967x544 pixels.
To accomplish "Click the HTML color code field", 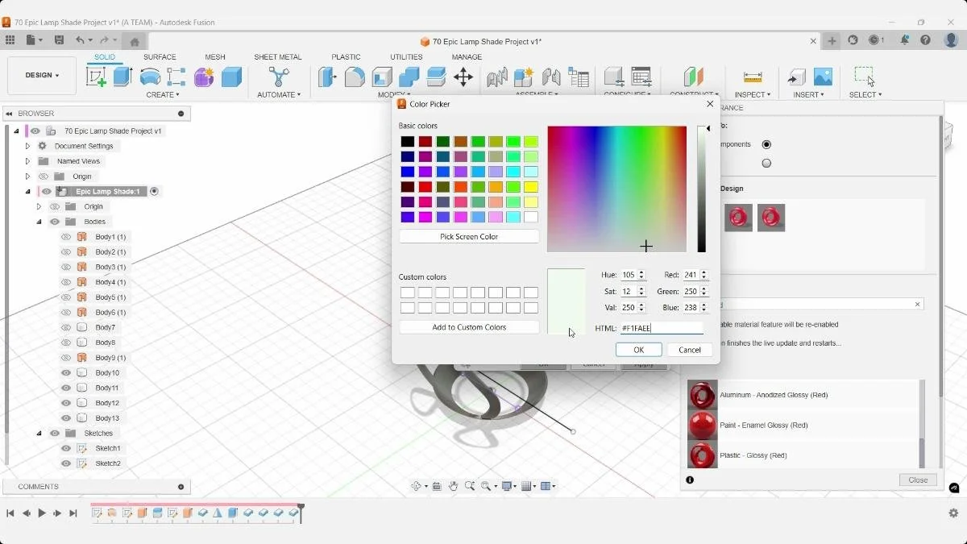I will pyautogui.click(x=661, y=328).
